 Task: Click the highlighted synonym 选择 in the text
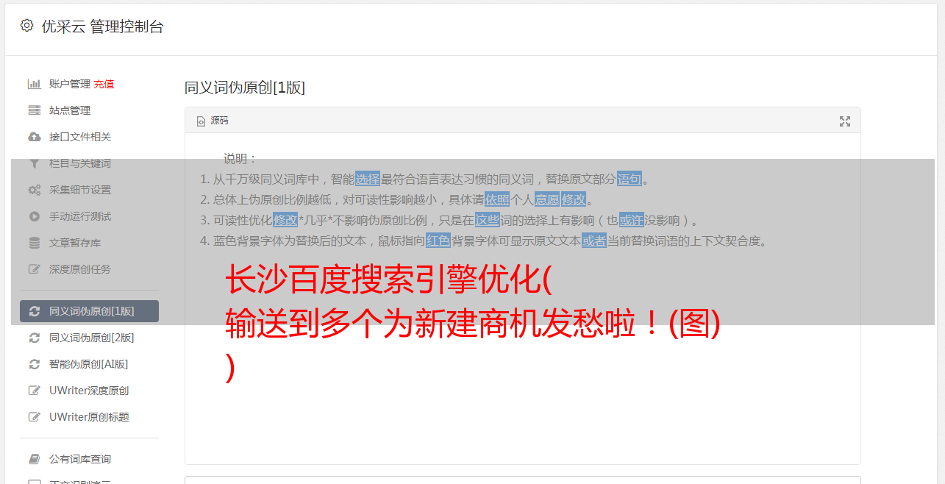368,179
